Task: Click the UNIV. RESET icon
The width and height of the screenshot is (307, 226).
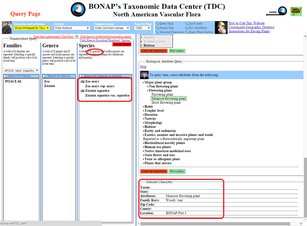Action: (x=296, y=11)
